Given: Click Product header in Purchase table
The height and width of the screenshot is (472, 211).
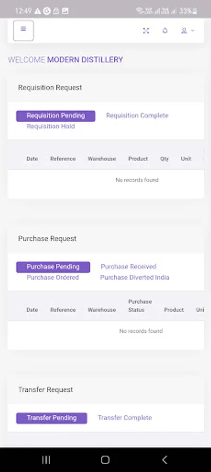Looking at the screenshot, I should point(174,310).
